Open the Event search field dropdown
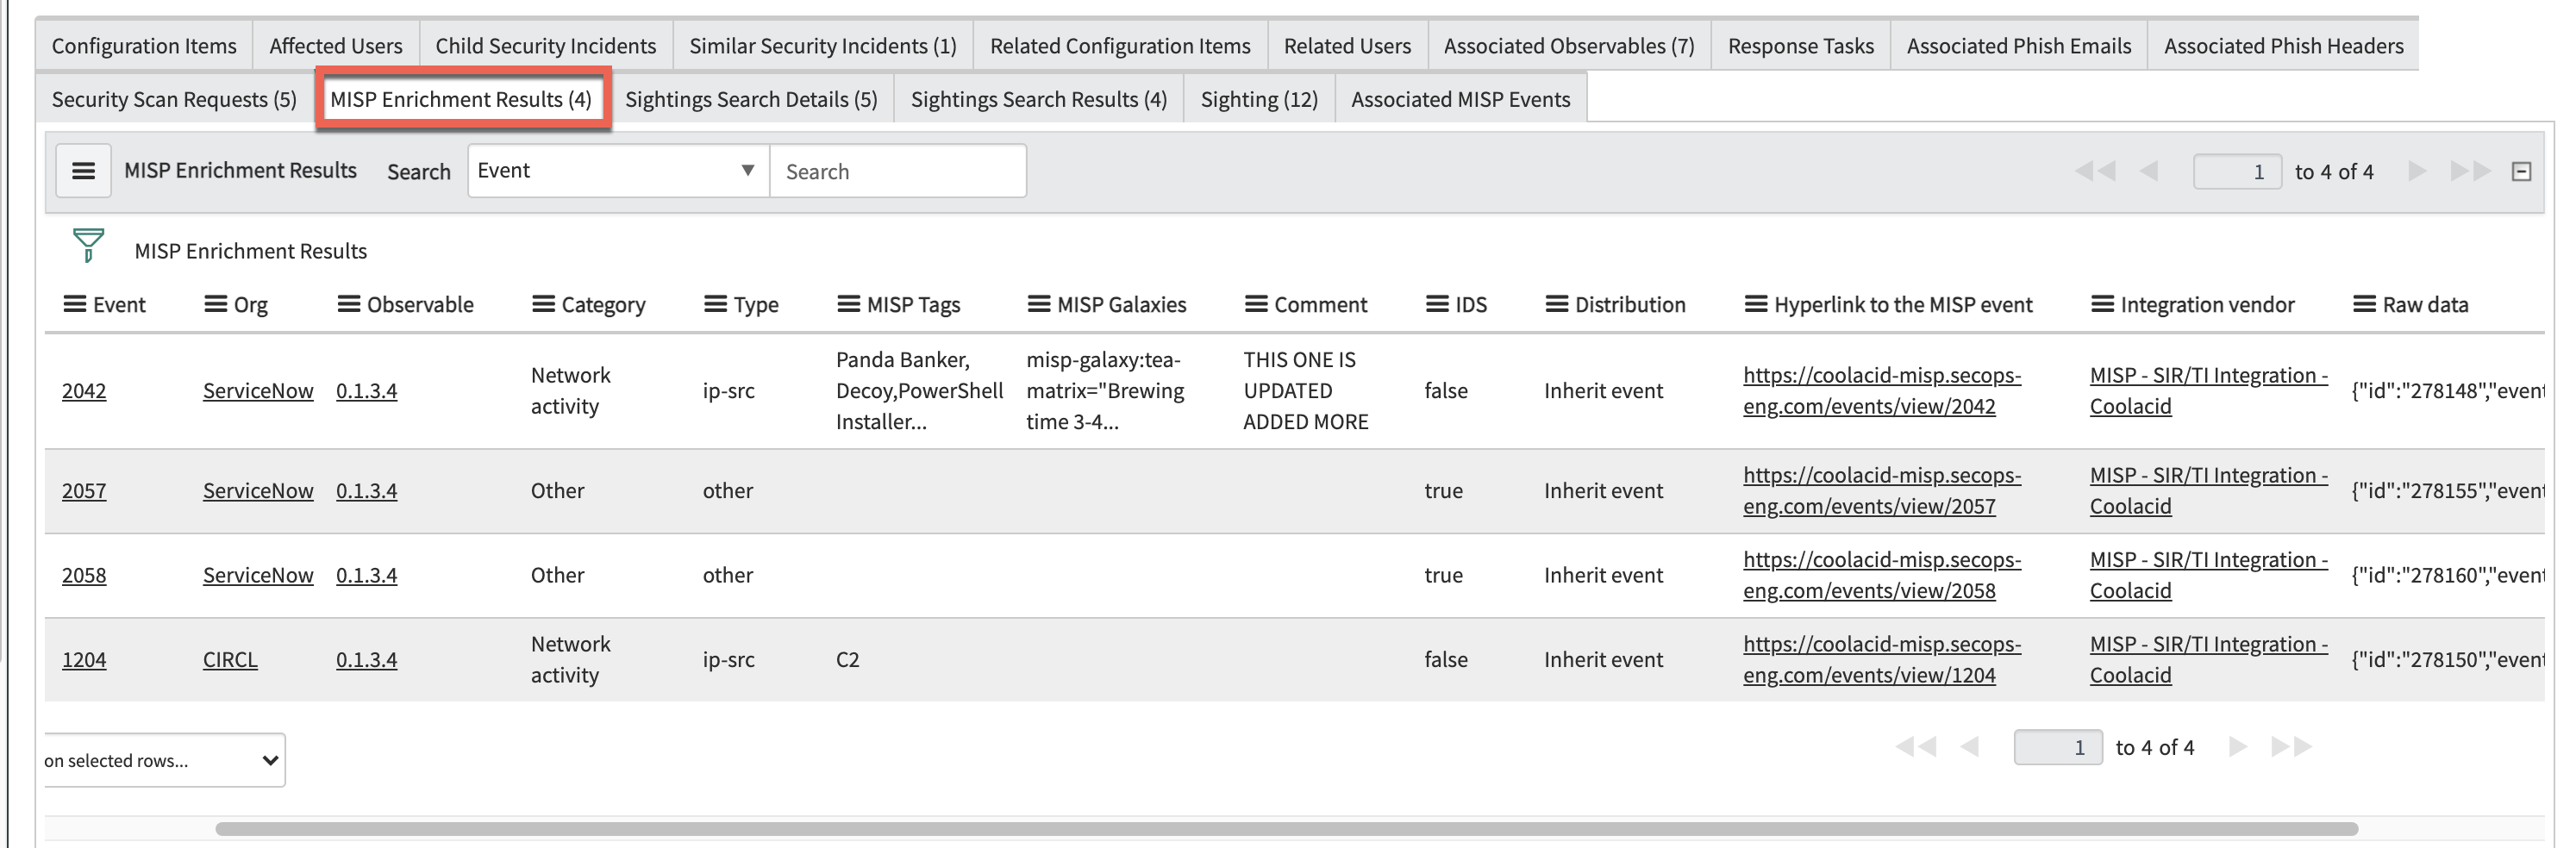Screen dimensions: 2576x848 click(x=618, y=171)
